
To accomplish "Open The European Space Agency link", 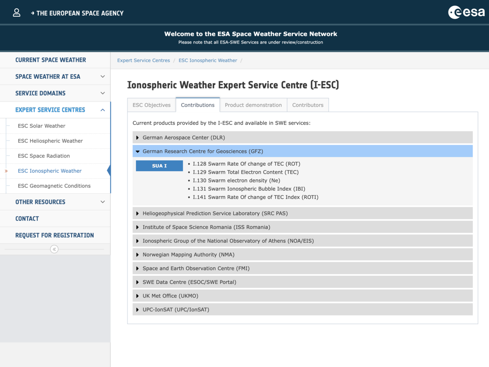I will [77, 13].
